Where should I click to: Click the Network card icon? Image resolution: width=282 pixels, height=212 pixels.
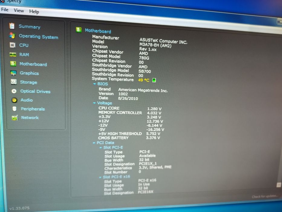(x=15, y=118)
